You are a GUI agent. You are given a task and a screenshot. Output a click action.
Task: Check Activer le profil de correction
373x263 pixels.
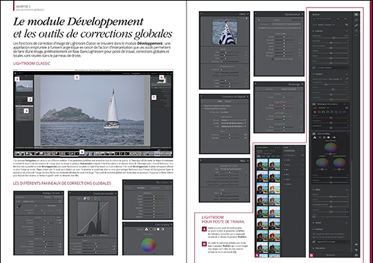click(203, 108)
